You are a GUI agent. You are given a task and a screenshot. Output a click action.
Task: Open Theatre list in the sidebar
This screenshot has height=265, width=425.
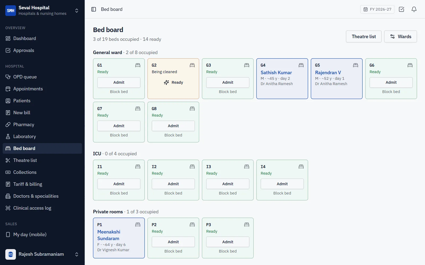tap(42, 160)
